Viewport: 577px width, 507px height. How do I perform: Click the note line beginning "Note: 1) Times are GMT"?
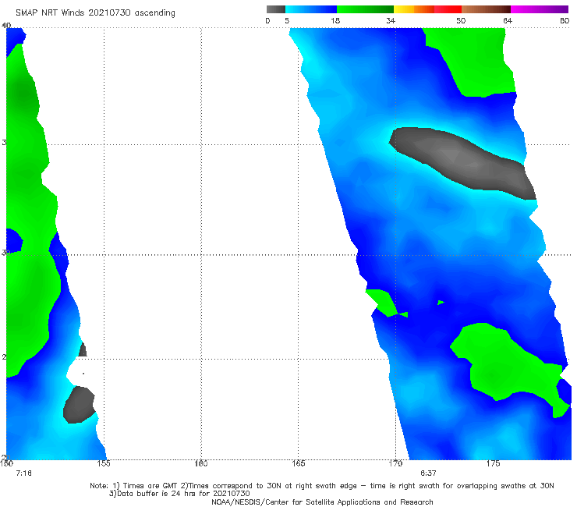click(x=322, y=486)
